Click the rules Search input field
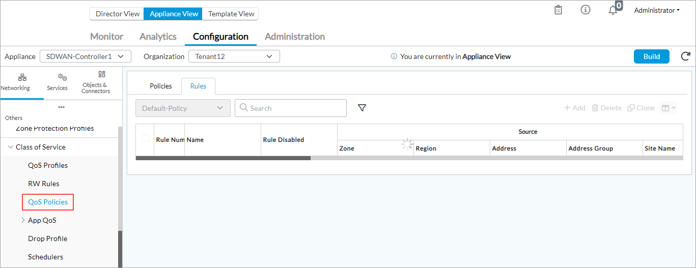 [295, 108]
